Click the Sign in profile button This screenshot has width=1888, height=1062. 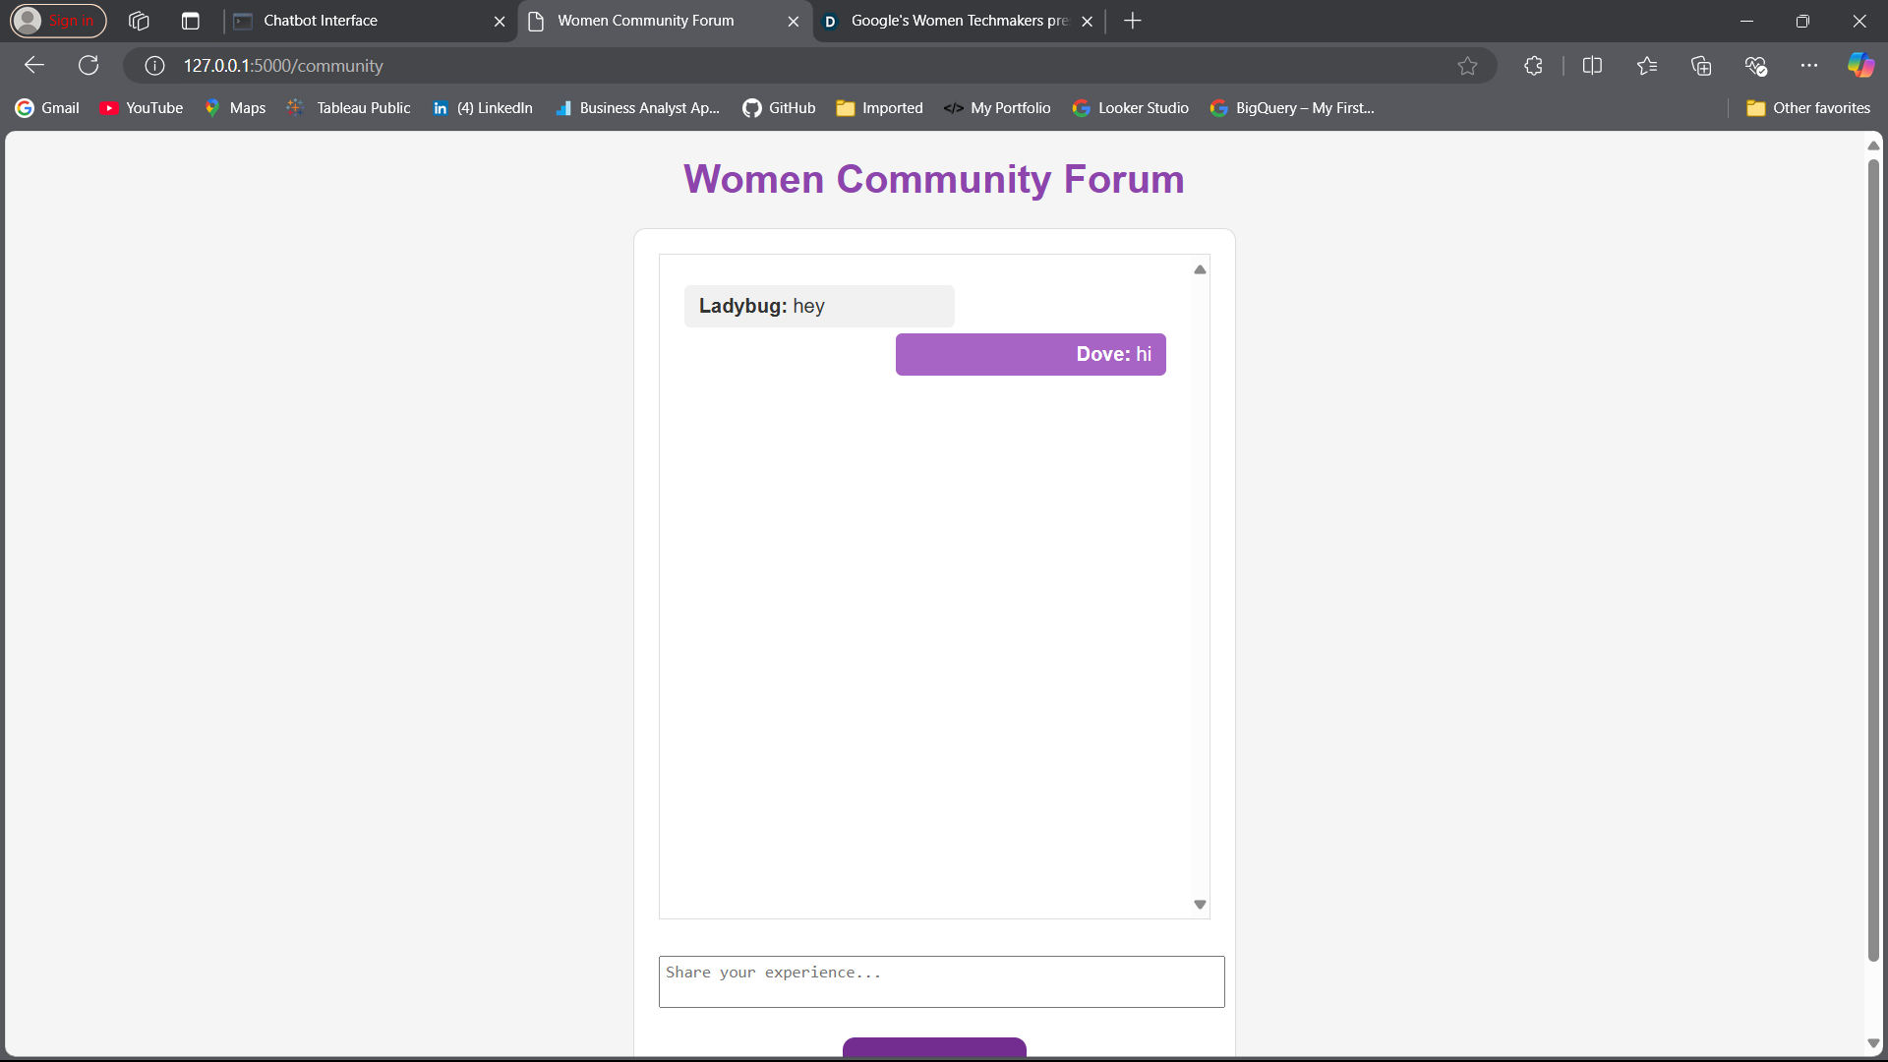(58, 21)
